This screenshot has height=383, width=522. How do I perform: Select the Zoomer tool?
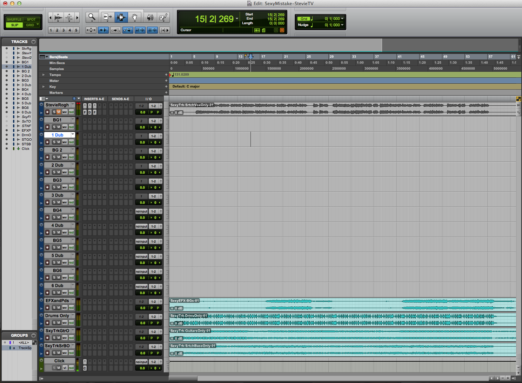pyautogui.click(x=92, y=17)
